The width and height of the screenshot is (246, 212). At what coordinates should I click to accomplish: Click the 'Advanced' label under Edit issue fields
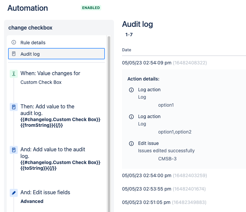pyautogui.click(x=32, y=201)
